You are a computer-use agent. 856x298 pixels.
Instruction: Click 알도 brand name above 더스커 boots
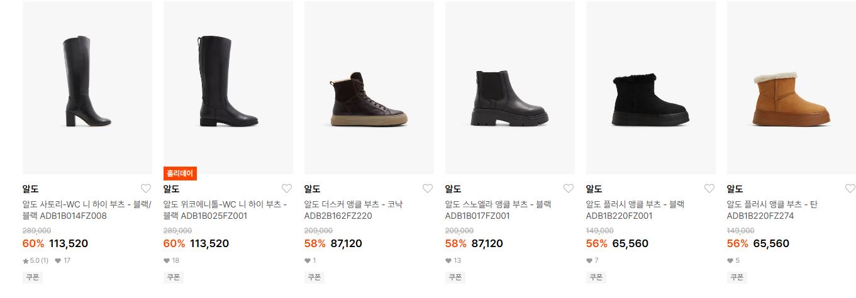(313, 189)
